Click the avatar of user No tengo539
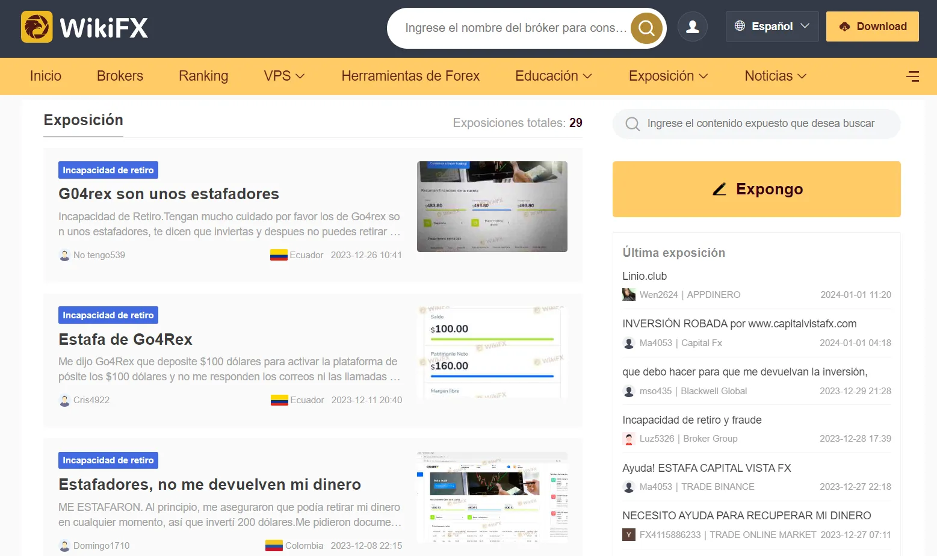The width and height of the screenshot is (937, 556). click(64, 255)
